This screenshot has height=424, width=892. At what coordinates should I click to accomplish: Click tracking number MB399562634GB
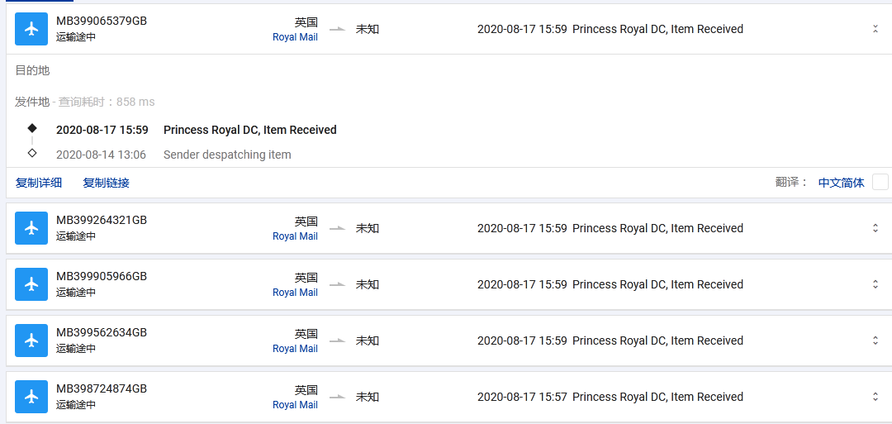102,332
